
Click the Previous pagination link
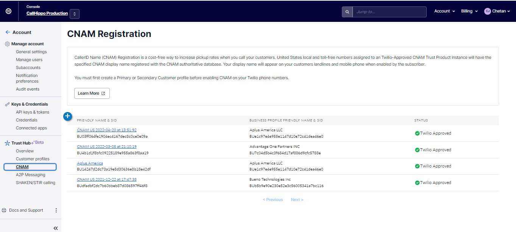[x=273, y=200]
